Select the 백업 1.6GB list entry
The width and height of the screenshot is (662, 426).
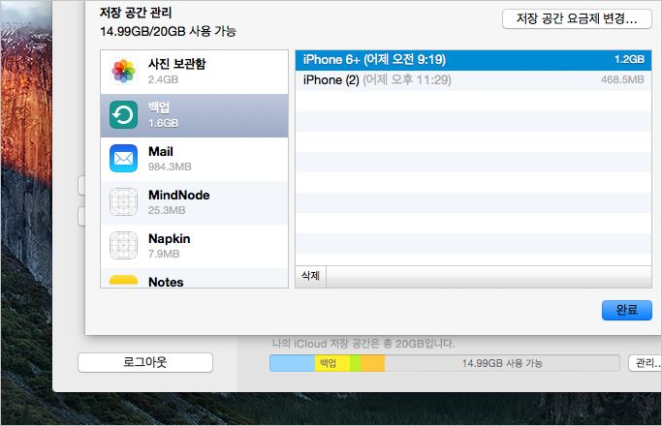click(194, 115)
